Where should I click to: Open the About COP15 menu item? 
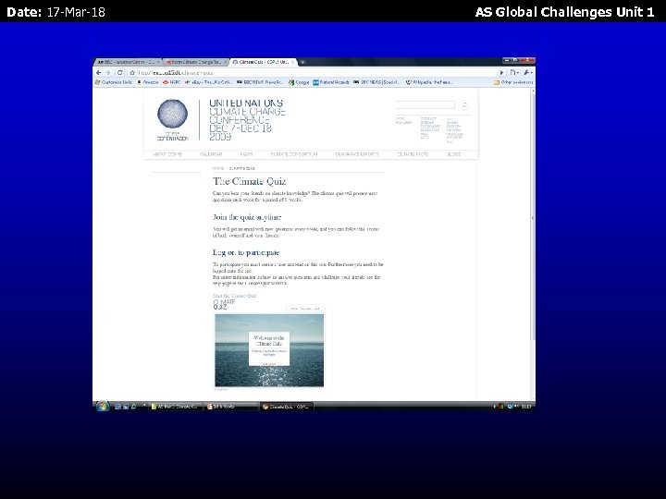click(167, 154)
